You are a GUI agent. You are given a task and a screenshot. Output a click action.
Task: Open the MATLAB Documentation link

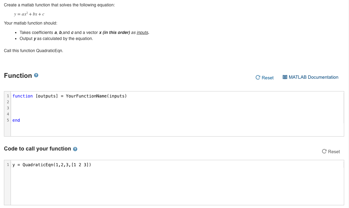click(x=314, y=77)
